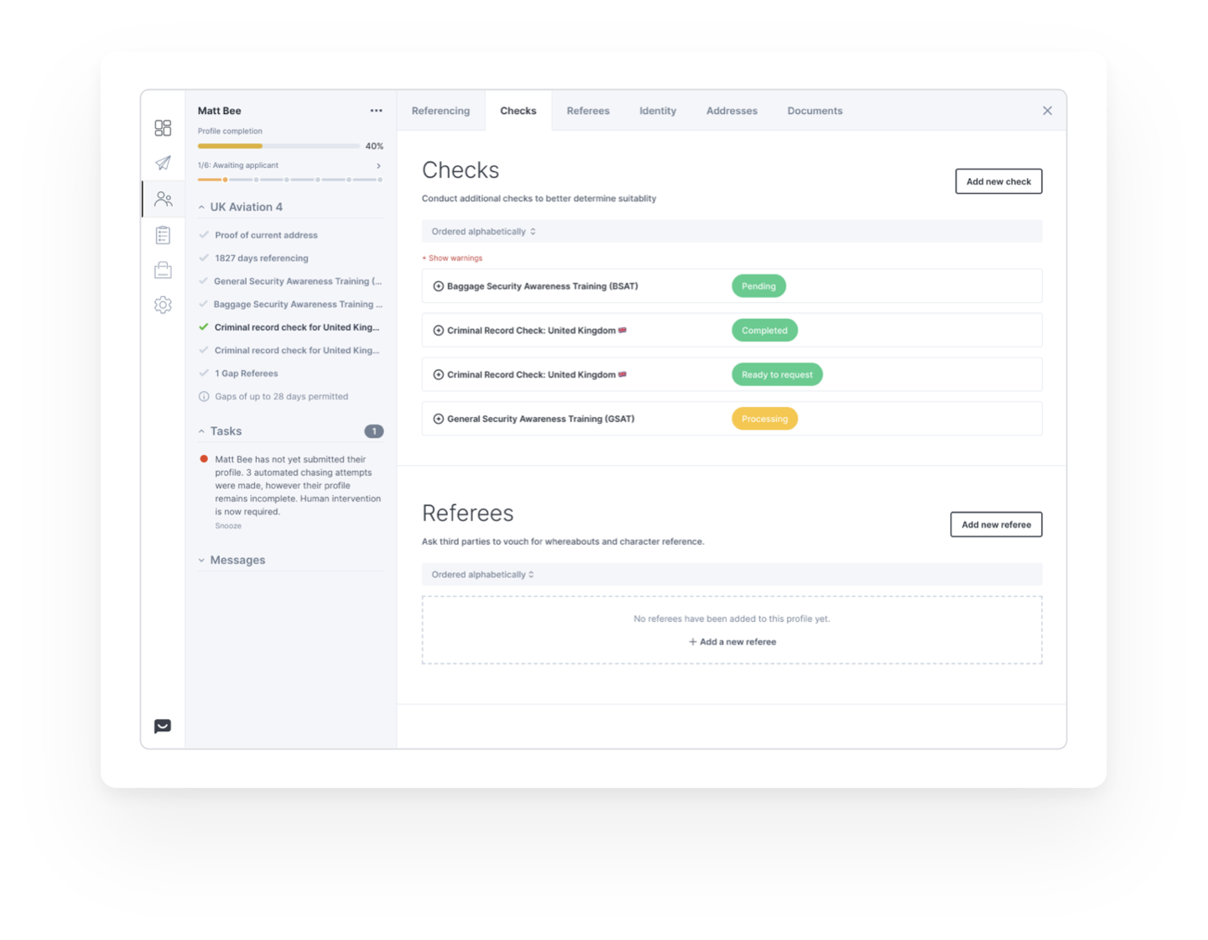Image resolution: width=1208 pixels, height=940 pixels.
Task: Switch to the Documents tab
Action: click(814, 111)
